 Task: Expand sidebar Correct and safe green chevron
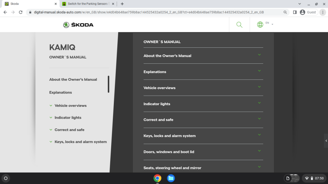(x=51, y=130)
